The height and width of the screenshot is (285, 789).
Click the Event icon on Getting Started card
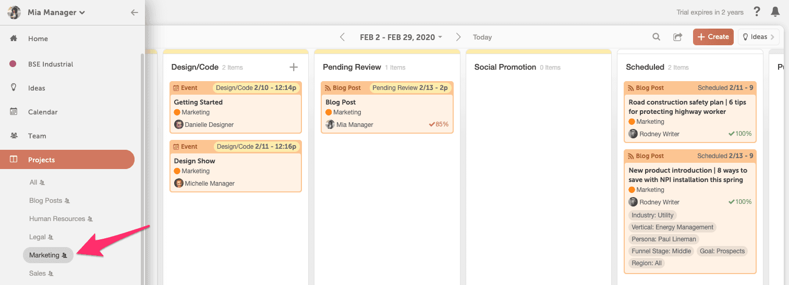point(176,88)
